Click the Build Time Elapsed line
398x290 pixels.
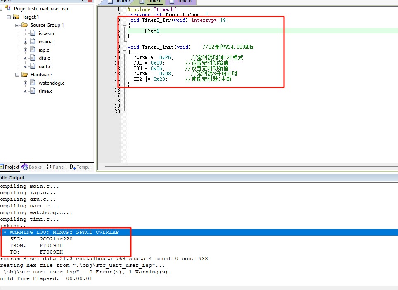tap(46, 278)
